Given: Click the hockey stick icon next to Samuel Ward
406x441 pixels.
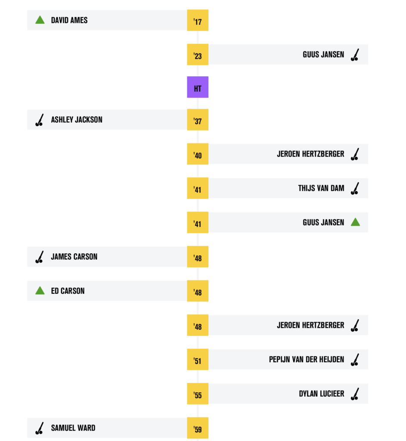Looking at the screenshot, I should coord(40,428).
